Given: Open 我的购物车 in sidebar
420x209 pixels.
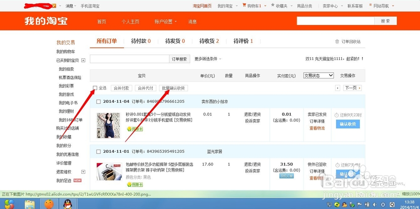Looking at the screenshot, I should pyautogui.click(x=66, y=52).
